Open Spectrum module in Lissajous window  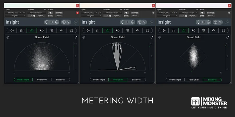tap(213, 30)
